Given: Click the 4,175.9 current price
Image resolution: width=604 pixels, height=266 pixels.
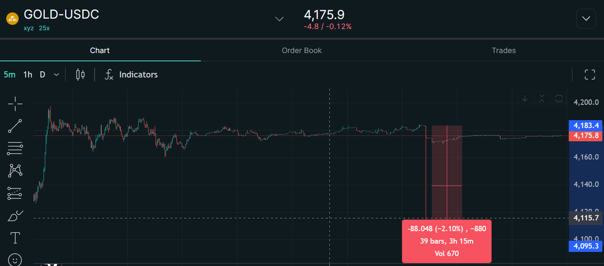Looking at the screenshot, I should click(324, 15).
